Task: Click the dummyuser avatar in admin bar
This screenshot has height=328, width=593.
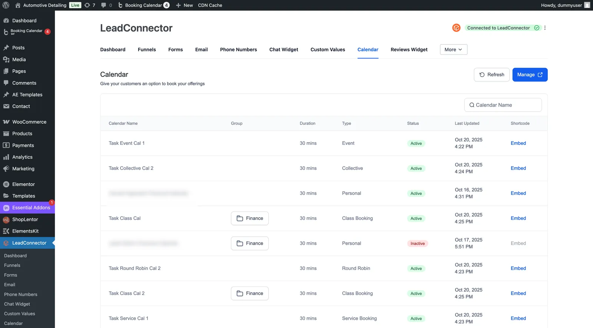Action: tap(587, 5)
